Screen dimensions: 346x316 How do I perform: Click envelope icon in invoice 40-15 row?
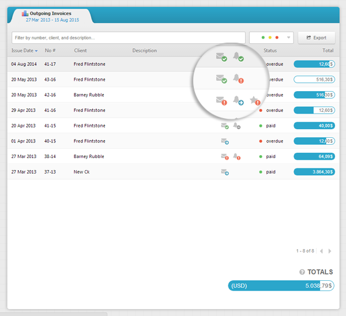tap(224, 141)
